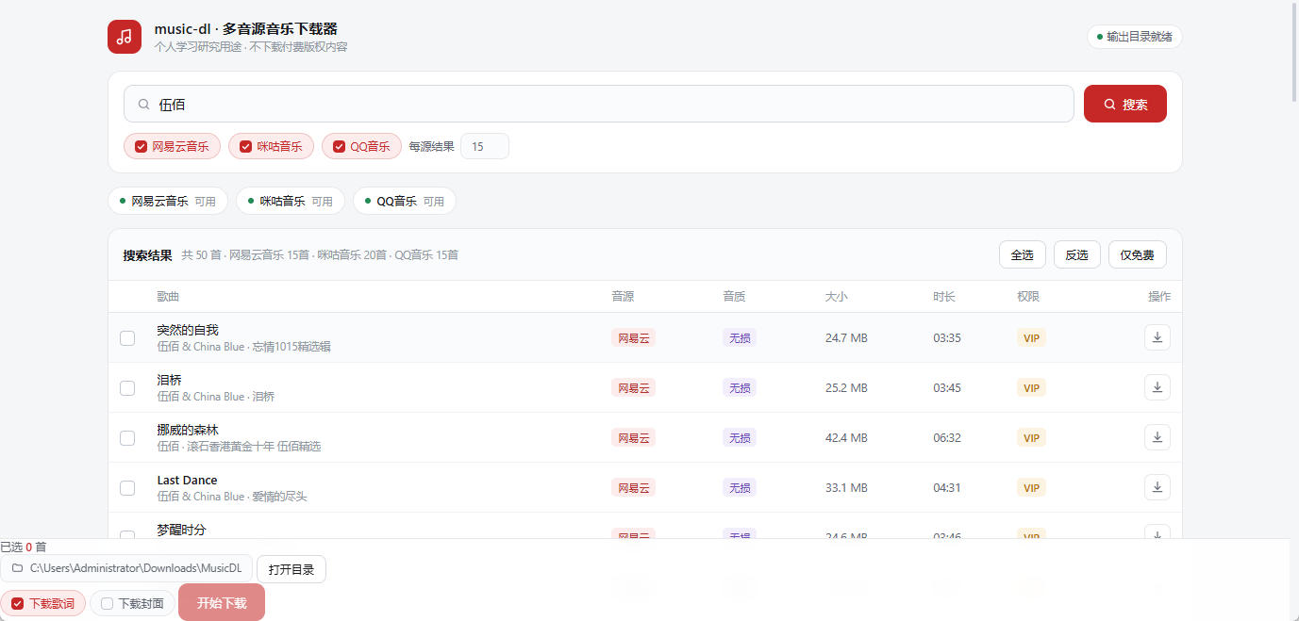Click the song title 梦醒时分
The image size is (1299, 621).
(181, 530)
